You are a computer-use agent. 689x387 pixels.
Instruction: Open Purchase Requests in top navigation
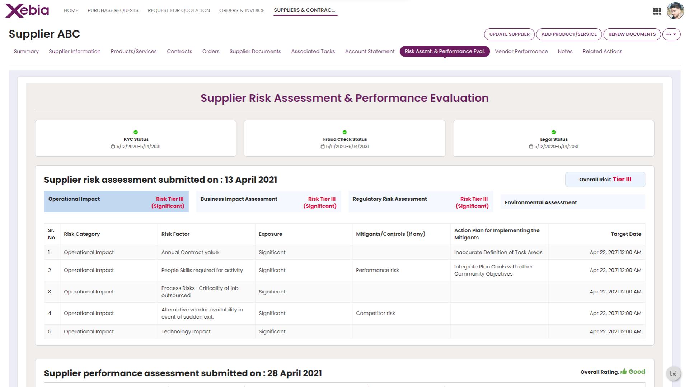(x=113, y=10)
